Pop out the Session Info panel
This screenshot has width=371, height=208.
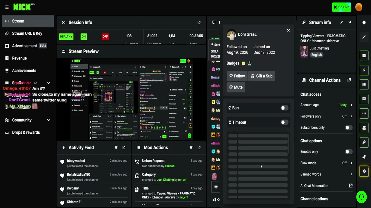tap(199, 23)
